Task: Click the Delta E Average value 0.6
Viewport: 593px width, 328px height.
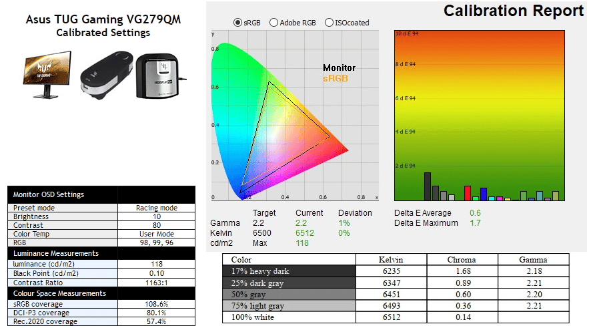Action: (x=475, y=213)
